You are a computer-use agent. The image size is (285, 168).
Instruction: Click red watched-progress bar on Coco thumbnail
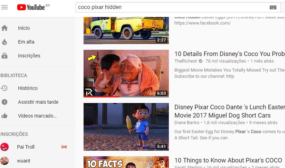[x=101, y=97]
